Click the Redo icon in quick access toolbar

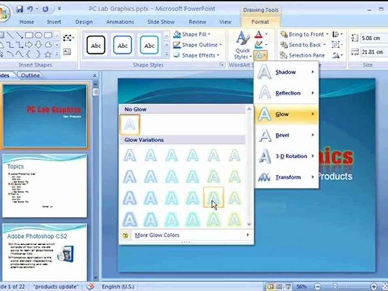(x=45, y=9)
